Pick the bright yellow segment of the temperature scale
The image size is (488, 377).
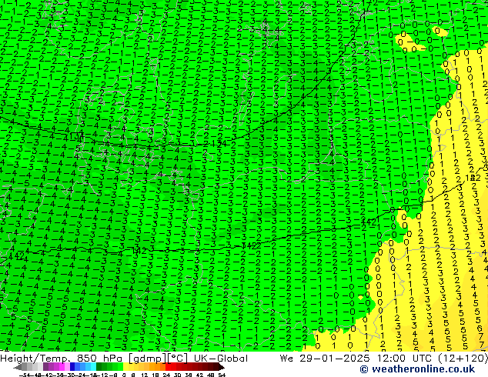(125, 367)
